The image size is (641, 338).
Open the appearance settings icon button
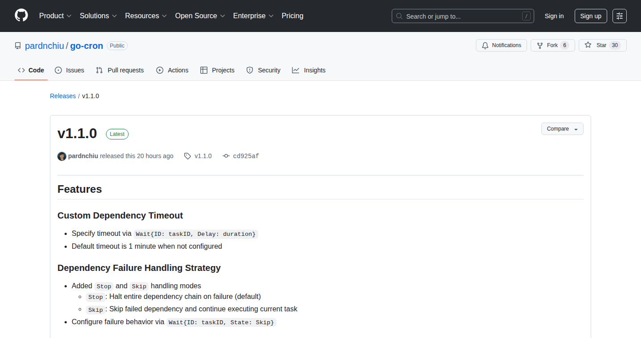click(x=620, y=16)
